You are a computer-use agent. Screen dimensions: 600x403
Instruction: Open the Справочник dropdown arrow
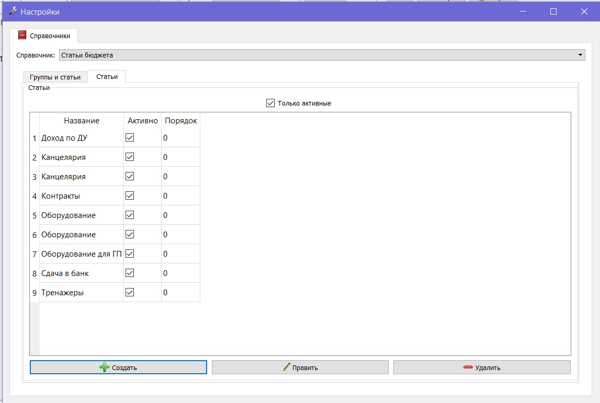580,55
